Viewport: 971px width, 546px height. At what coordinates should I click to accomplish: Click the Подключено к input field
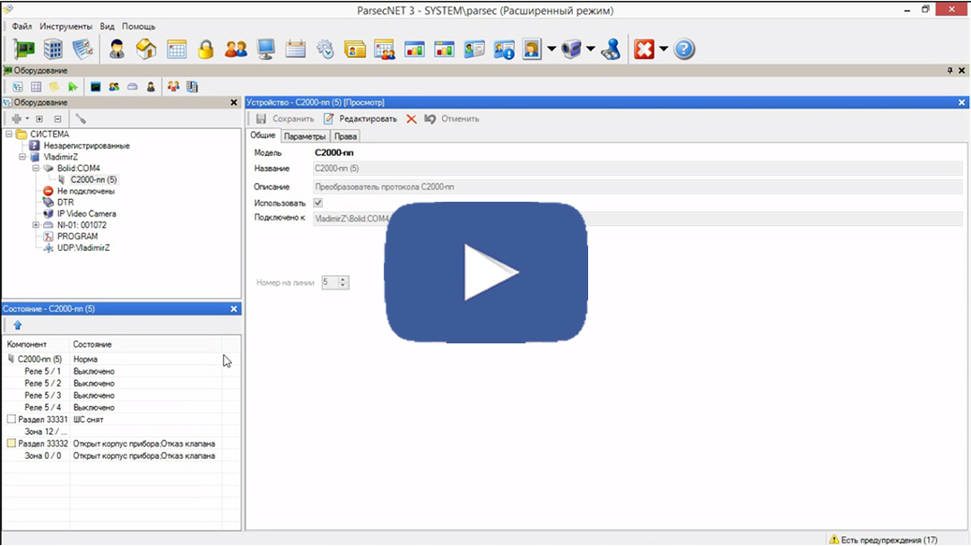pyautogui.click(x=637, y=219)
